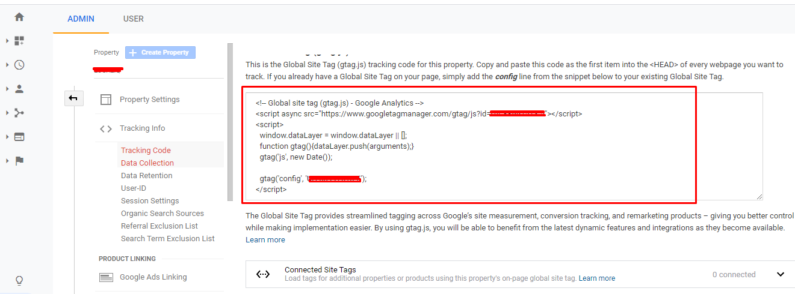Screen dimensions: 795x294
Task: Open the Audience person icon
Action: pyautogui.click(x=19, y=89)
